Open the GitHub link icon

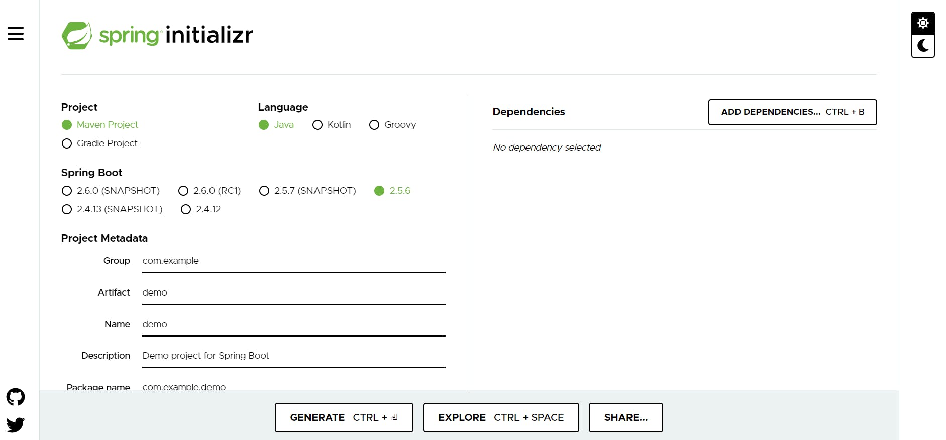pos(16,397)
